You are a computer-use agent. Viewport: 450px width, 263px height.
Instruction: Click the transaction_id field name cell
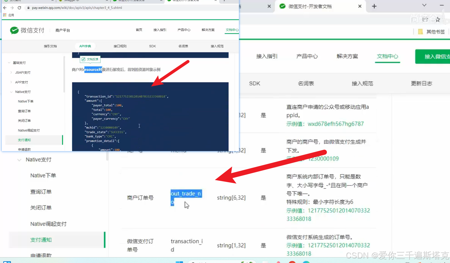point(187,245)
